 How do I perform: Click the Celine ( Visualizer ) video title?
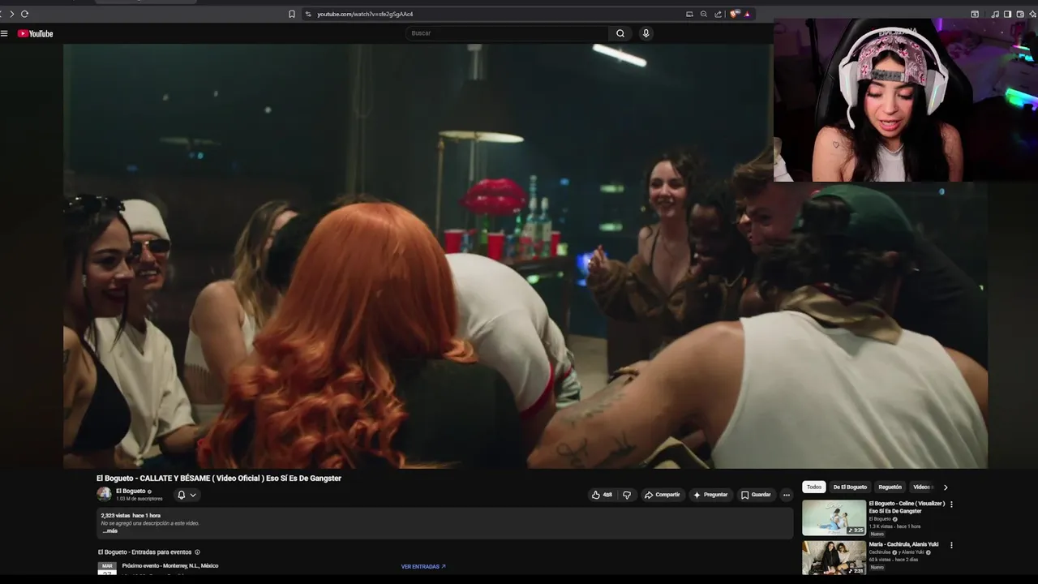(907, 507)
